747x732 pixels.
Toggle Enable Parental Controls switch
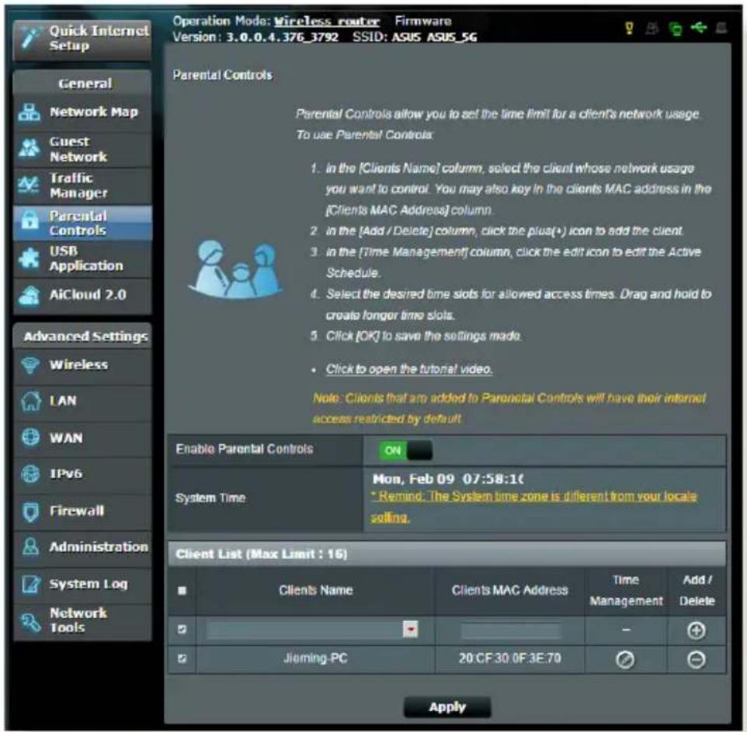(406, 450)
